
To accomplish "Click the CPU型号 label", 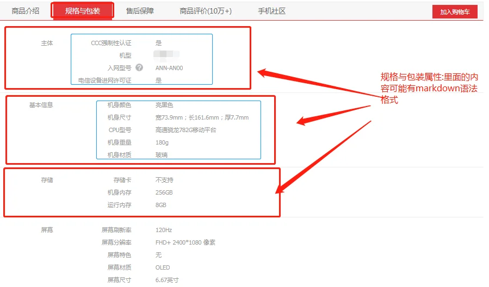I will [x=120, y=130].
